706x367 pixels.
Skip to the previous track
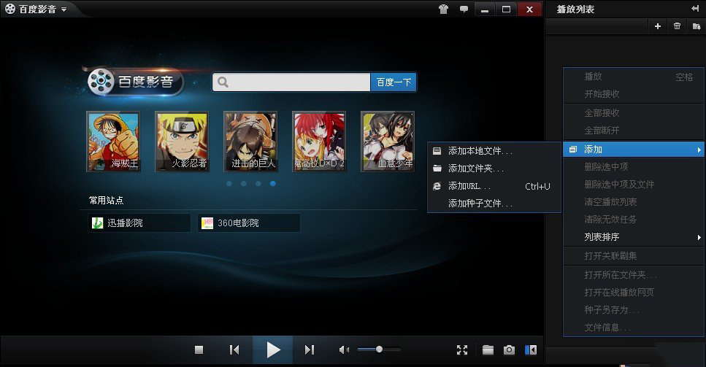[234, 350]
